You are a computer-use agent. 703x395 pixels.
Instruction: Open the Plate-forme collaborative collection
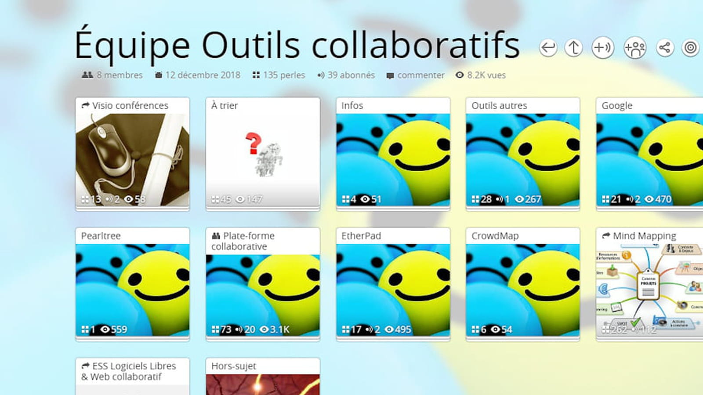click(x=263, y=284)
